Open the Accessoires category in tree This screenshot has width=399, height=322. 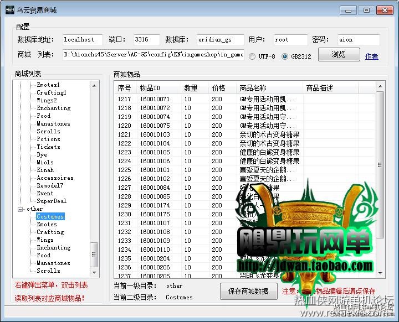coord(55,178)
